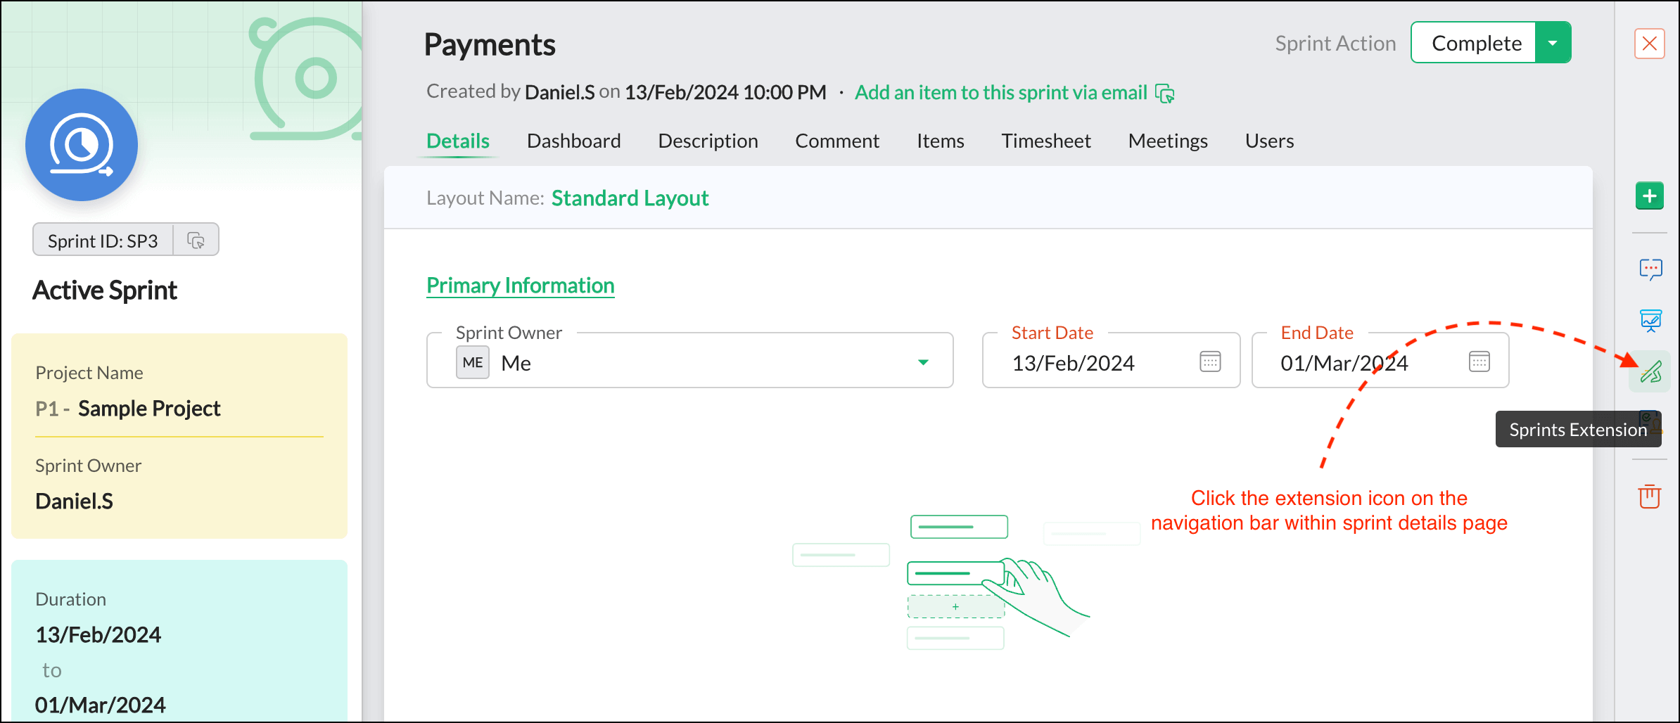Click the Payments sprint title
This screenshot has width=1680, height=723.
point(490,44)
